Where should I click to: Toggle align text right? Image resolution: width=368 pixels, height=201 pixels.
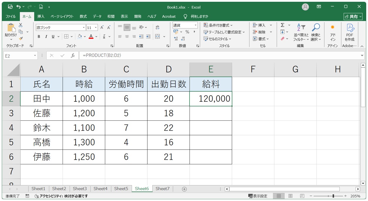[134, 37]
